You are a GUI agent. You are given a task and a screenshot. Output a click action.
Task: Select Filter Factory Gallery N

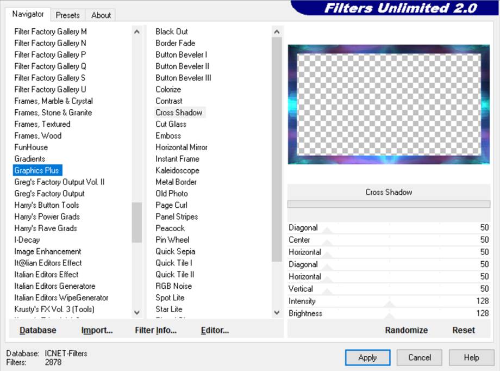[50, 43]
